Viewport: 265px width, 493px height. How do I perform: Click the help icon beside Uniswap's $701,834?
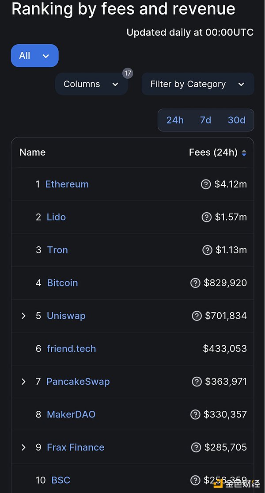click(197, 316)
